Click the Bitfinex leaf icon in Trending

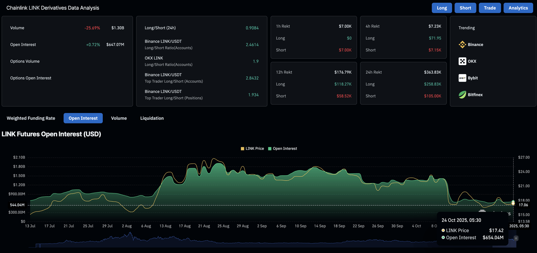click(x=462, y=94)
